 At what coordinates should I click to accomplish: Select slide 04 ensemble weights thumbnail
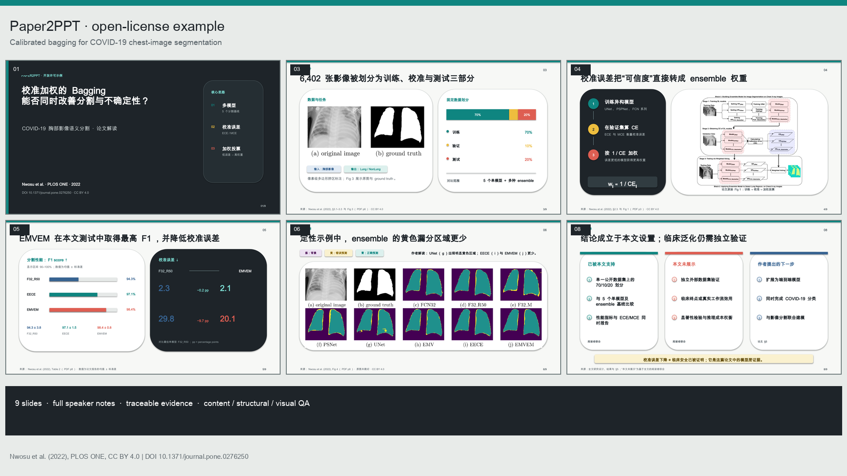(704, 138)
